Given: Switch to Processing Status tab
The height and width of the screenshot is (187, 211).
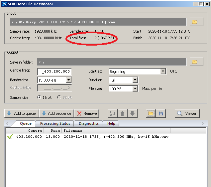Looking at the screenshot, I should pyautogui.click(x=55, y=123).
